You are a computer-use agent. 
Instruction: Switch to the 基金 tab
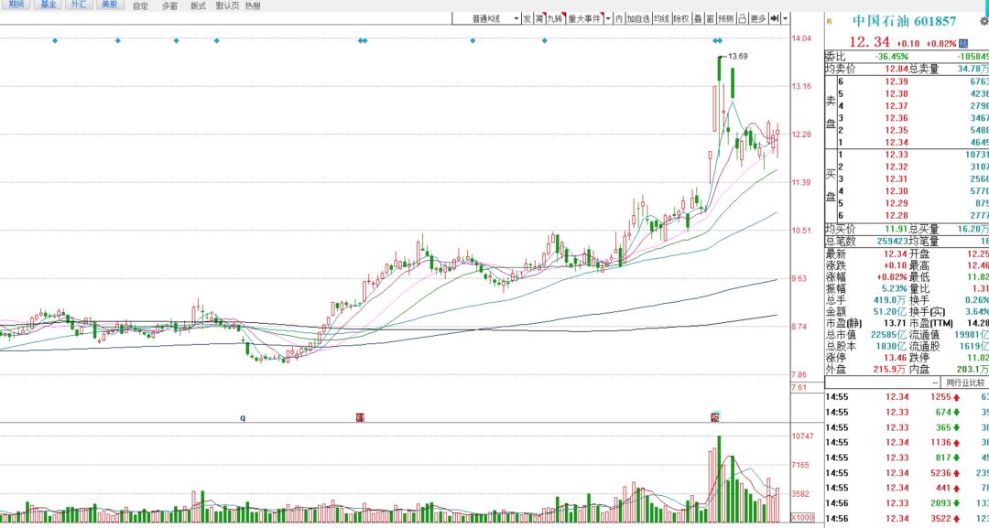pyautogui.click(x=48, y=5)
